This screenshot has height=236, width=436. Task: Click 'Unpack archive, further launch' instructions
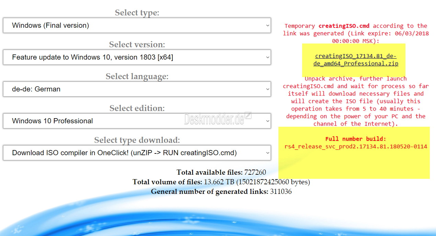pyautogui.click(x=356, y=101)
